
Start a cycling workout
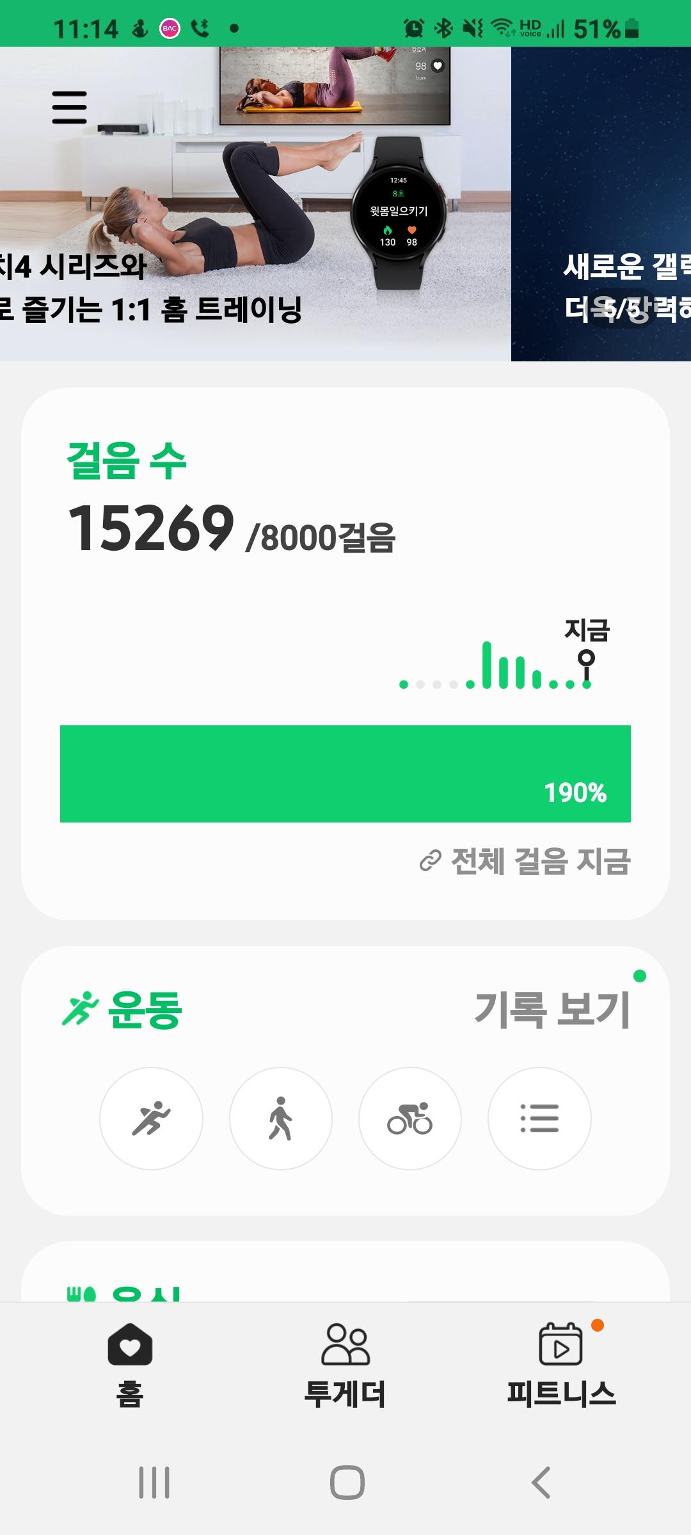(410, 1119)
